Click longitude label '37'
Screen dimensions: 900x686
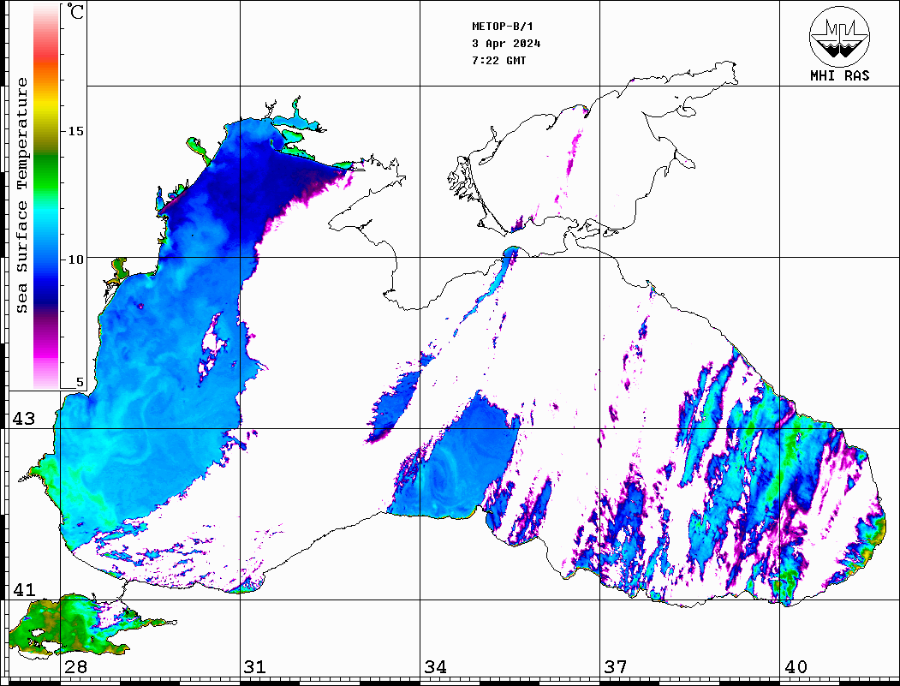point(616,667)
